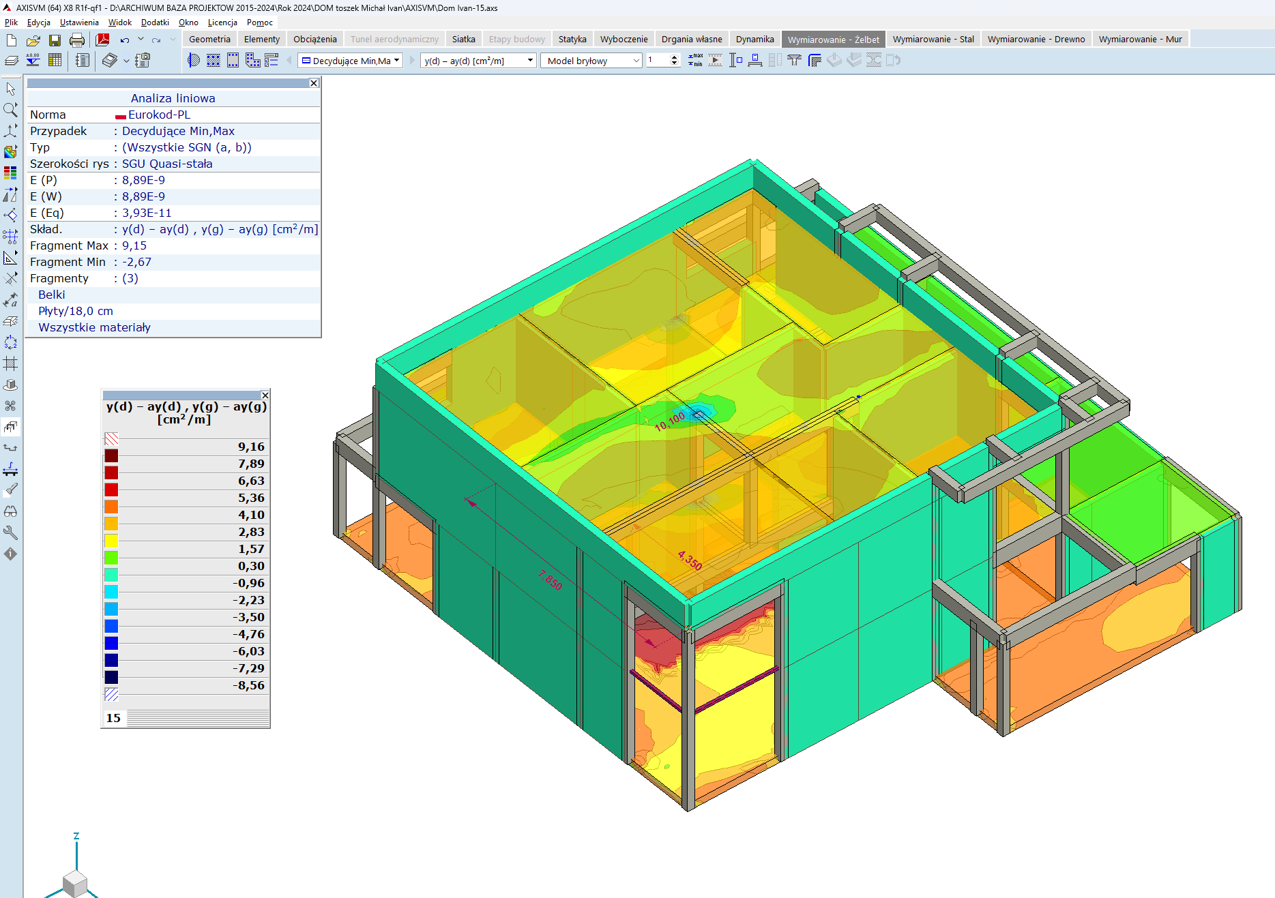Click the binoculars find icon
The width and height of the screenshot is (1275, 898).
click(x=10, y=511)
